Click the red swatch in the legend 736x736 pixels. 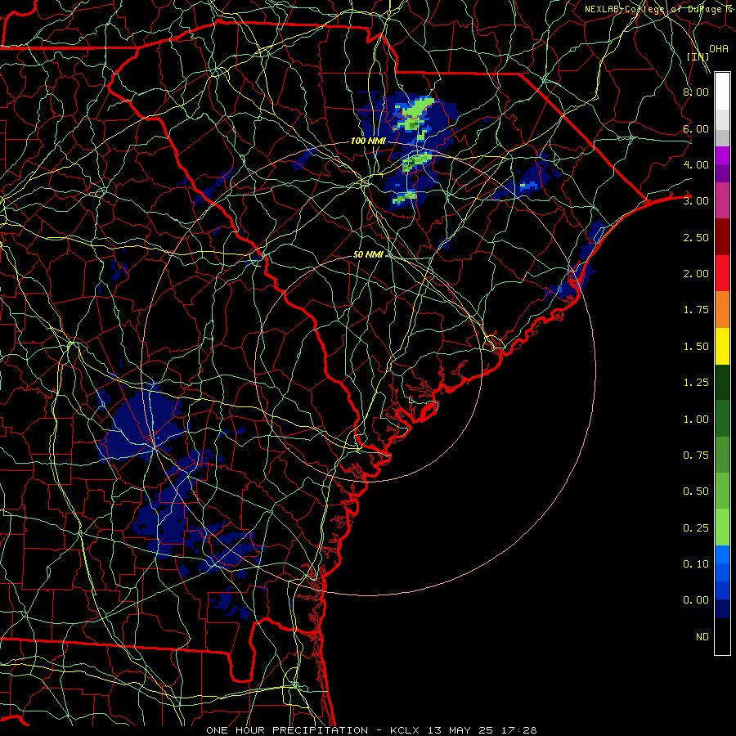[x=722, y=273]
